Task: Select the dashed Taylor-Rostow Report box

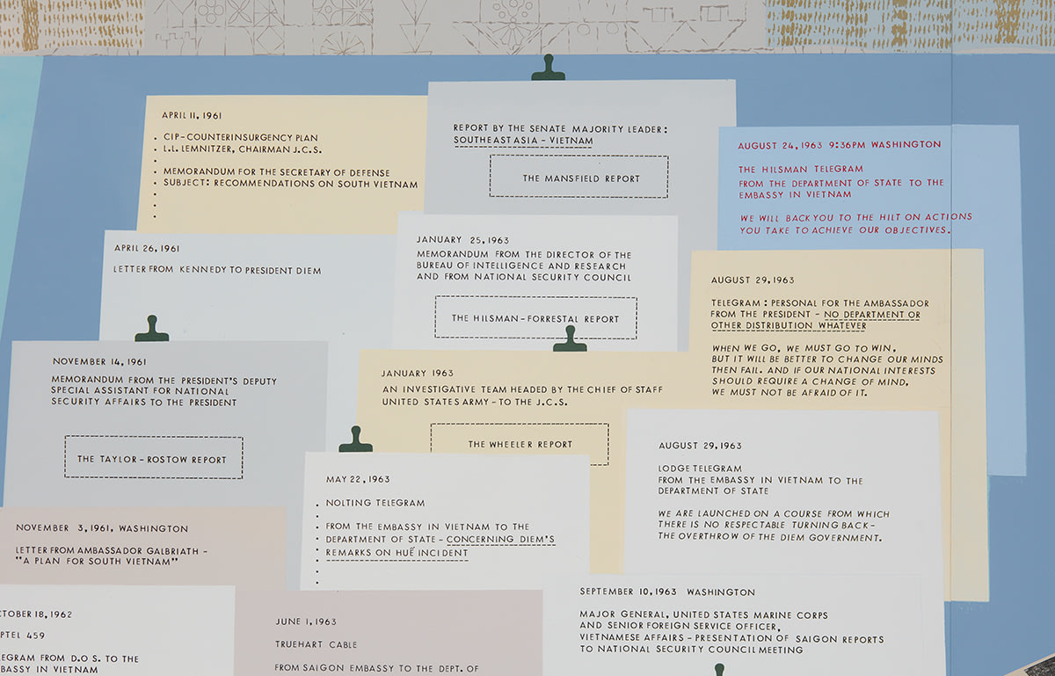Action: (153, 458)
